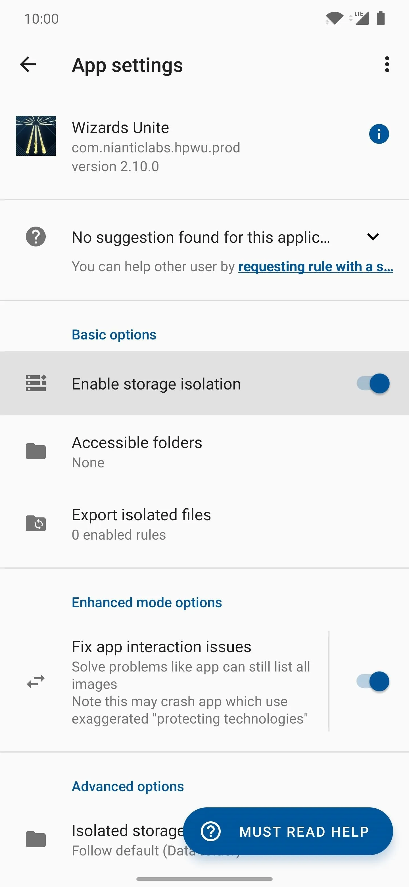Tap the Accessible folders folder icon

pyautogui.click(x=36, y=451)
